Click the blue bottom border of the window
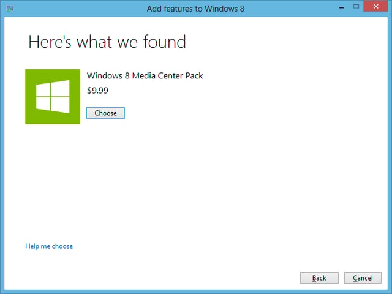This screenshot has height=294, width=392. [196, 292]
